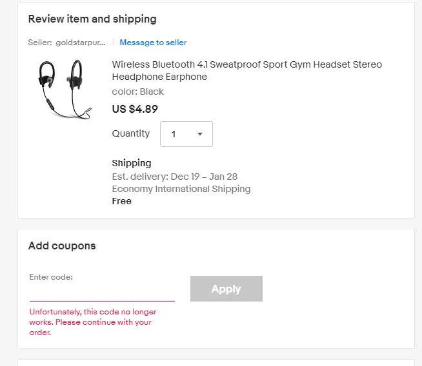This screenshot has width=422, height=366.
Task: Select the goldstarpur... seller name
Action: (81, 43)
